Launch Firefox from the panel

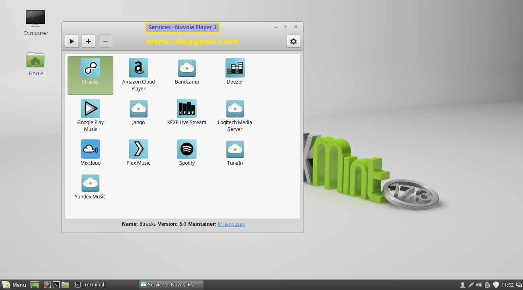(x=47, y=285)
